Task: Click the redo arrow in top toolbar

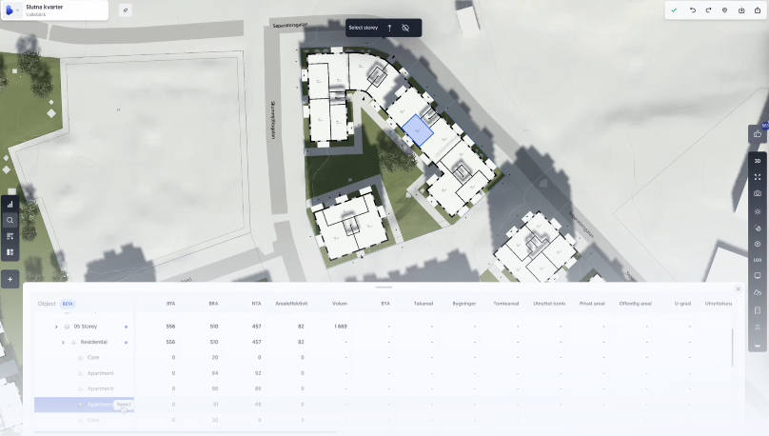Action: point(707,10)
